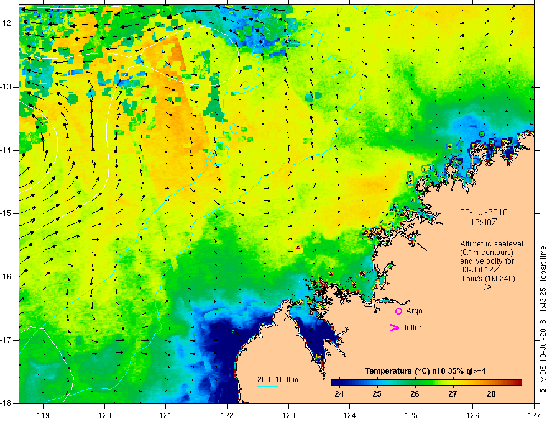Click the '0.5m/s (1kt 24h)' scale label

pos(487,279)
